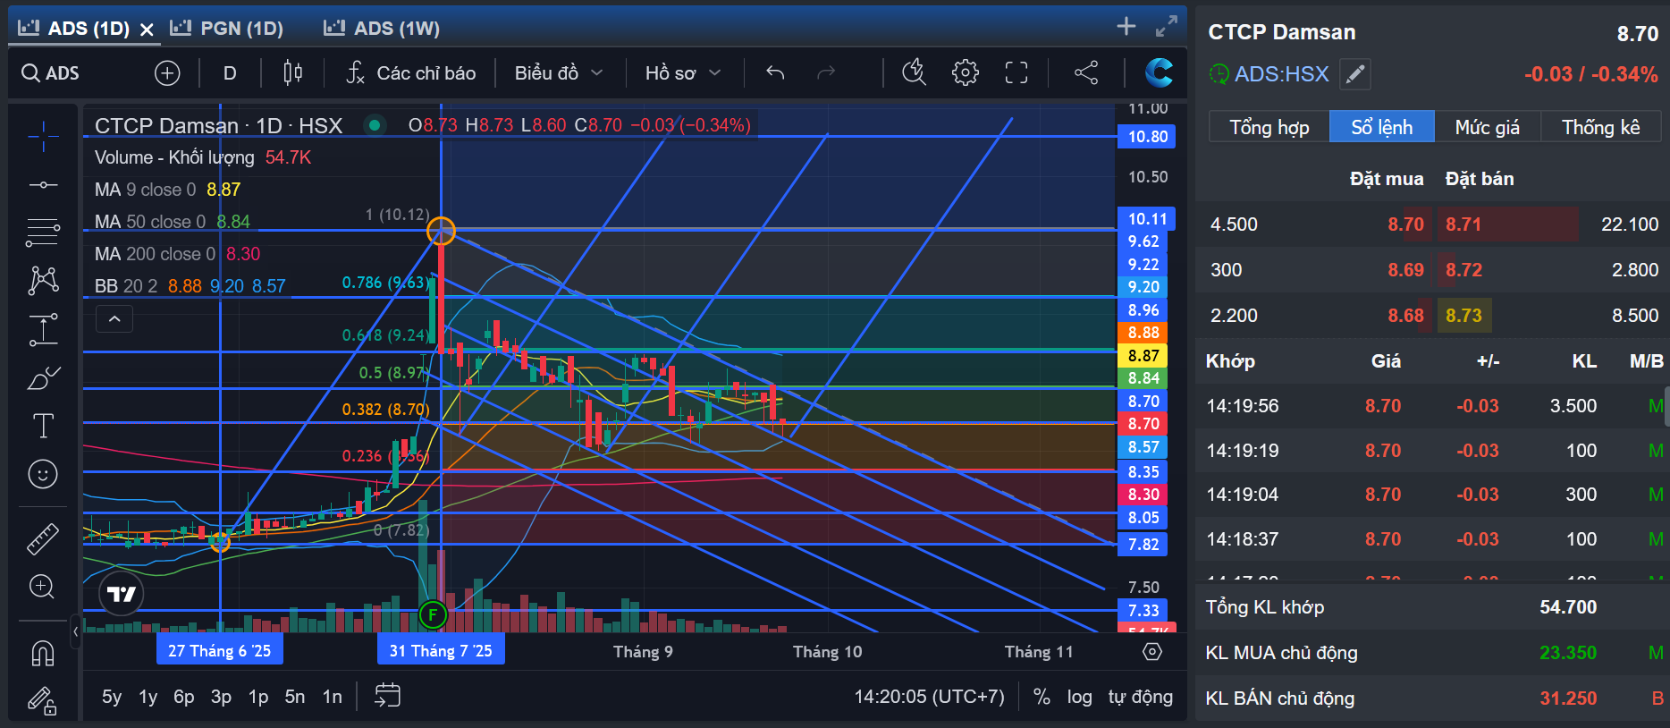Set chart range to 1p
Screen dimensions: 1670x728
tap(258, 697)
